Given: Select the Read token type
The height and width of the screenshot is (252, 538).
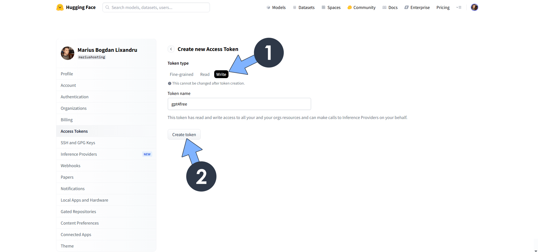Looking at the screenshot, I should (205, 74).
